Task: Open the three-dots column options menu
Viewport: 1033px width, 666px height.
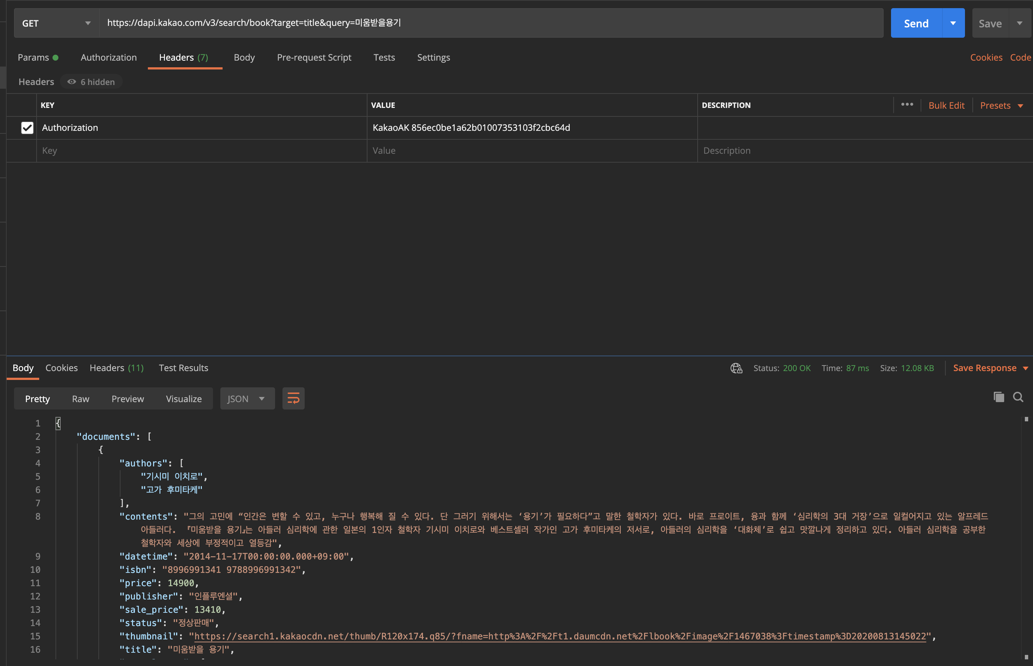Action: [x=907, y=105]
